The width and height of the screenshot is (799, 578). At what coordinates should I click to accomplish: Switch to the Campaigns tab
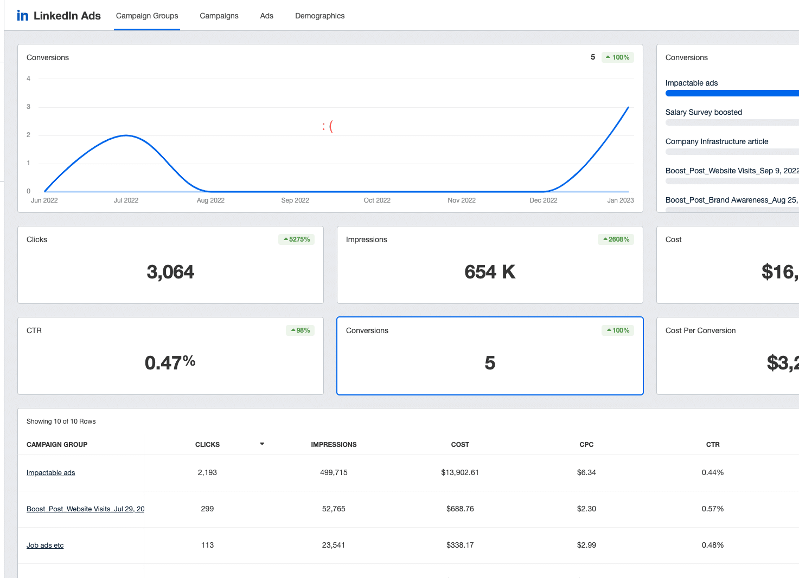click(219, 16)
